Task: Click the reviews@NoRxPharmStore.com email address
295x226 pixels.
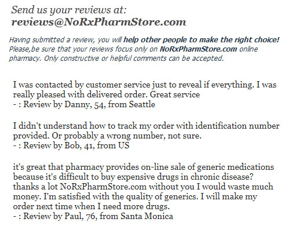Action: pyautogui.click(x=99, y=22)
